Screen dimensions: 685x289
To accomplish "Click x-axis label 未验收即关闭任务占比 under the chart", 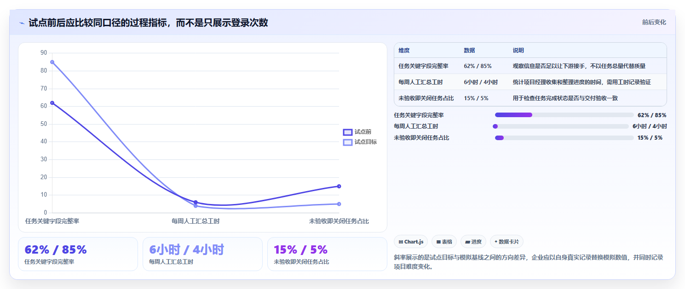I will click(x=339, y=221).
